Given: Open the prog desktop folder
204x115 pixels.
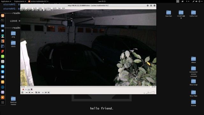Looking at the screenshot, I should (x=13, y=34).
